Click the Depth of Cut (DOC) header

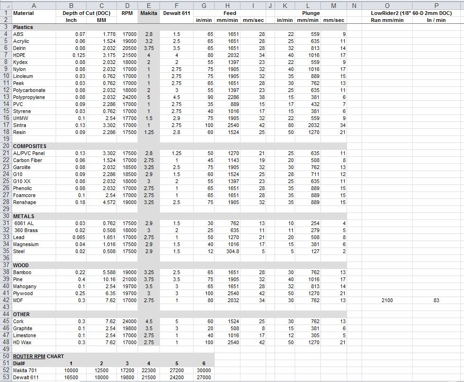click(x=87, y=13)
